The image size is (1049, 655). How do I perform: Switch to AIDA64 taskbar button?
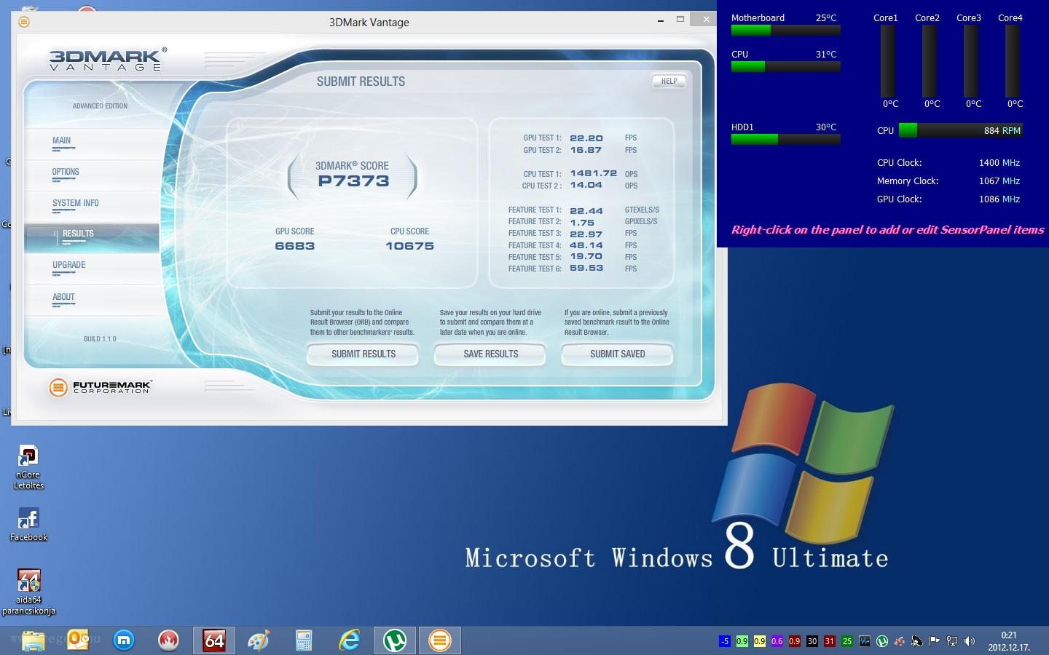[x=214, y=640]
